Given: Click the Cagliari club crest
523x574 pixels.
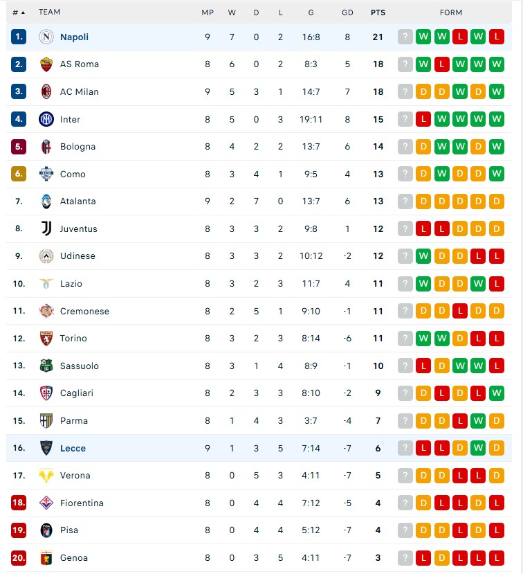Looking at the screenshot, I should pos(46,393).
